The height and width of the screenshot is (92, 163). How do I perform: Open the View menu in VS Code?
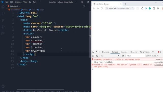tap(25, 2)
